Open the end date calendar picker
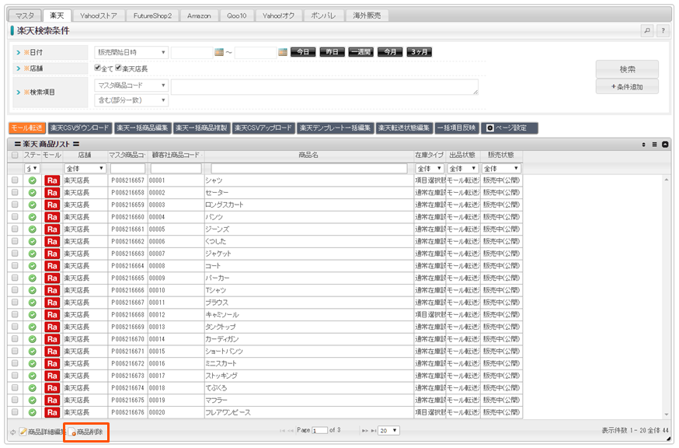The height and width of the screenshot is (448, 679). coord(283,52)
